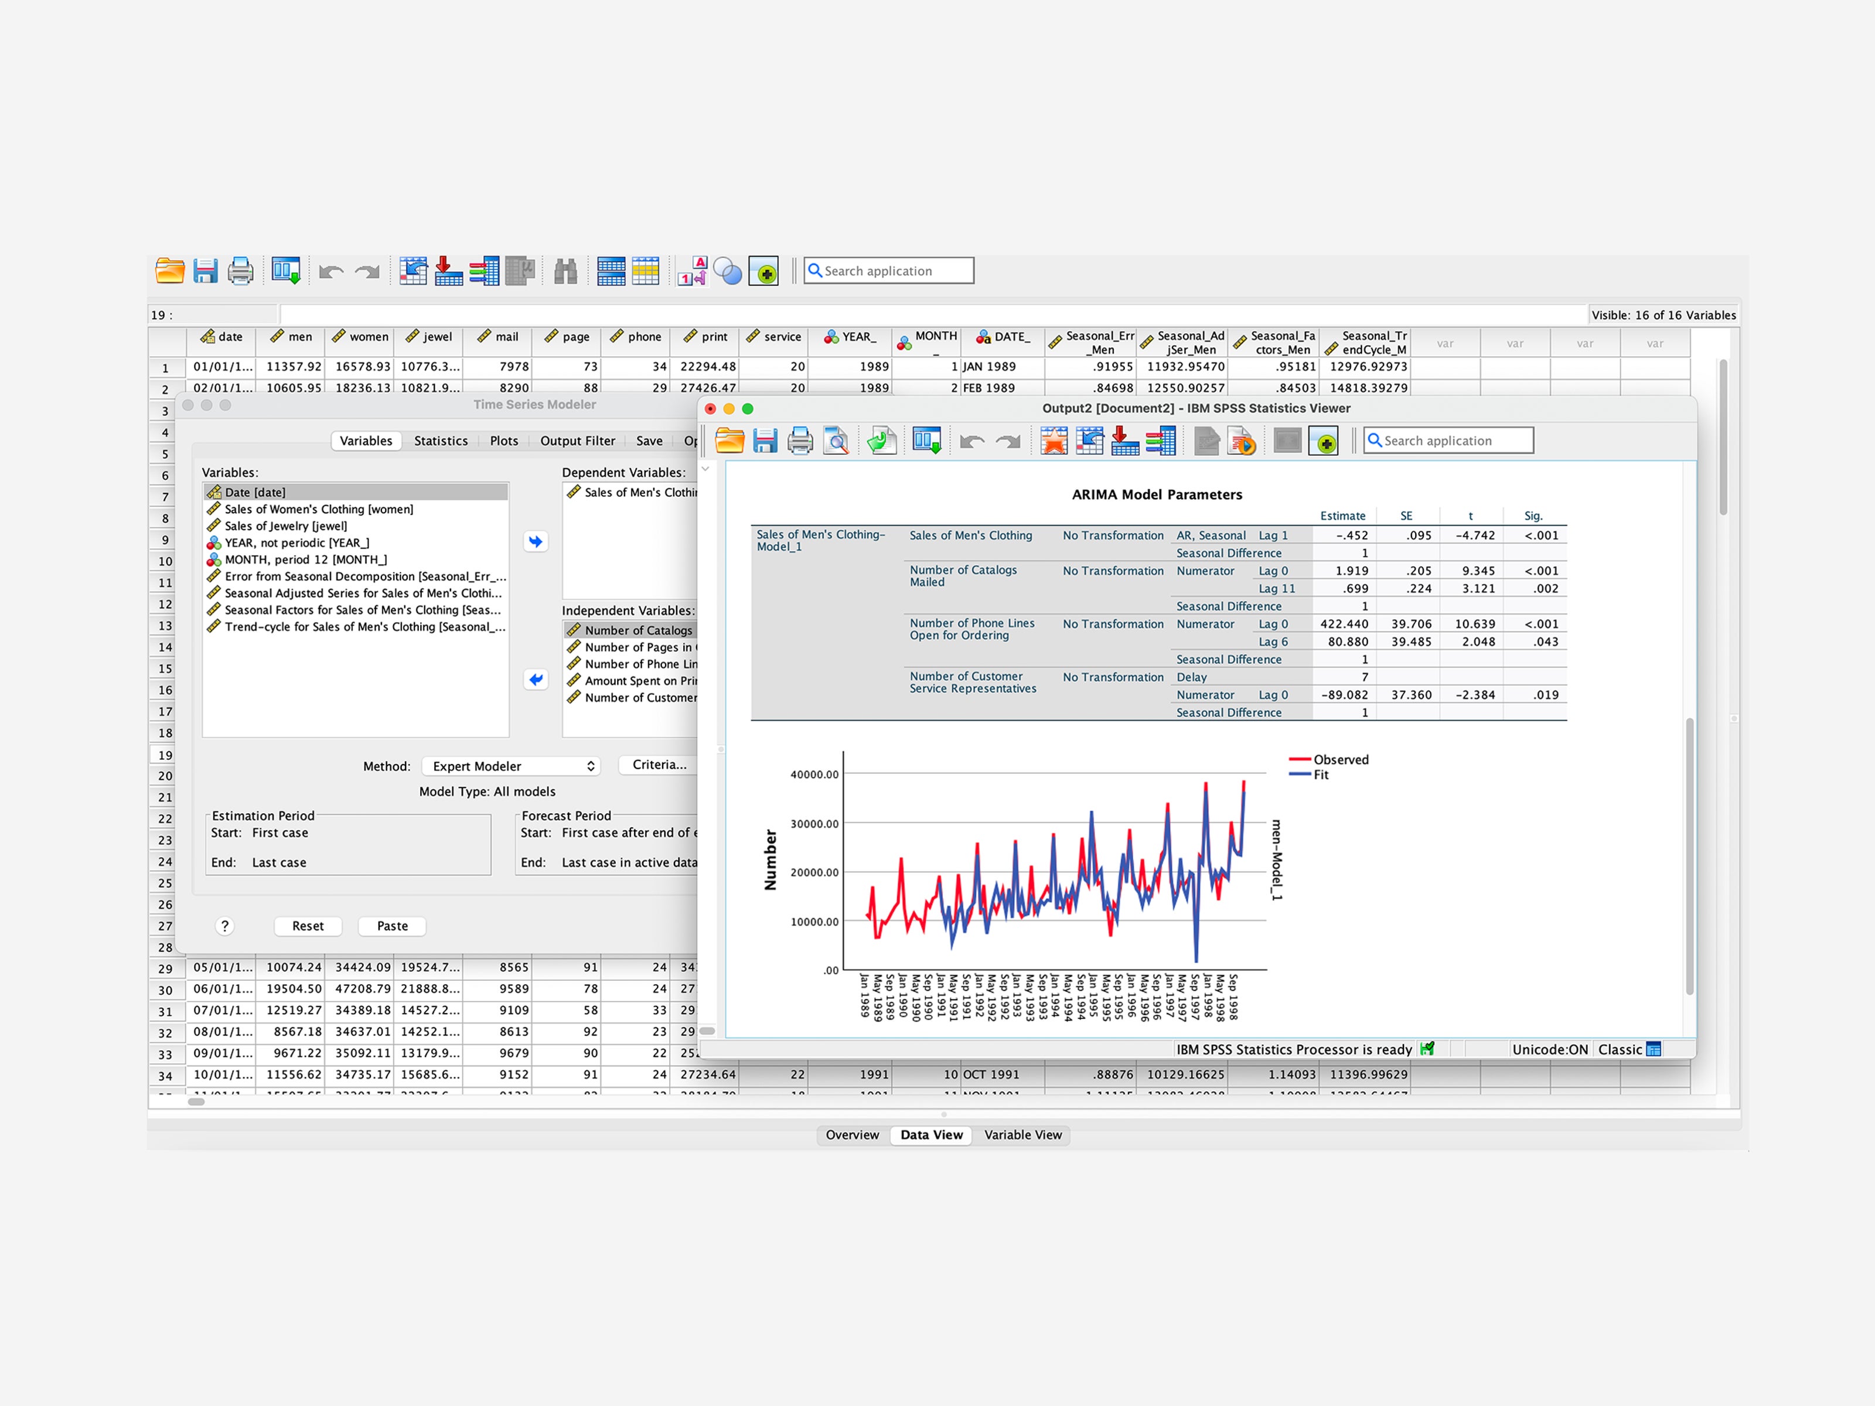Viewport: 1875px width, 1406px height.
Task: Open recently used dialogs in Data Editor toolbar
Action: coord(286,271)
